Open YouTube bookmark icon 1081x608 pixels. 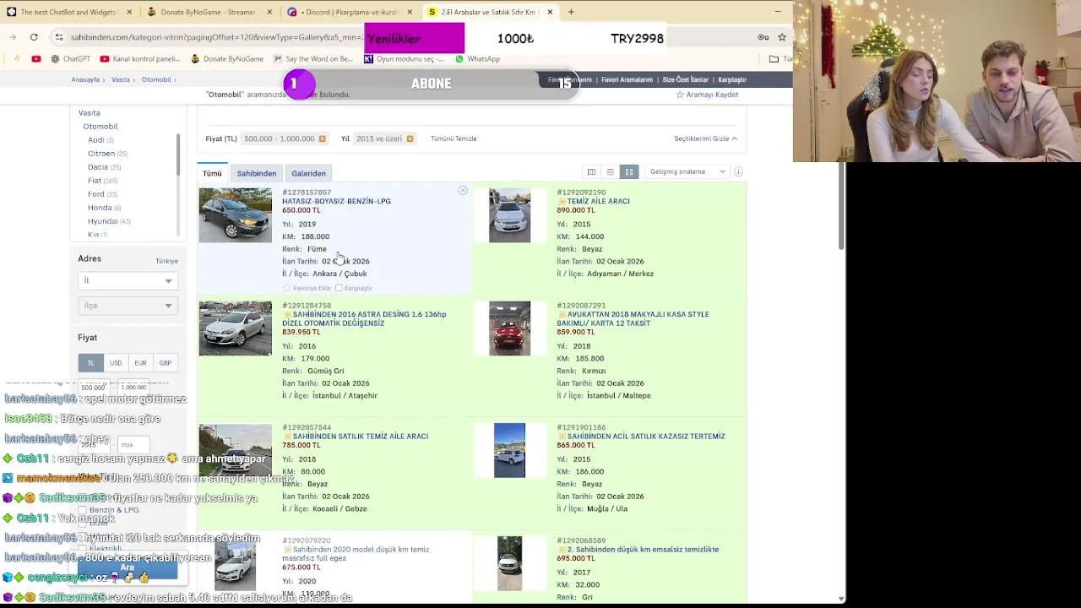(36, 59)
